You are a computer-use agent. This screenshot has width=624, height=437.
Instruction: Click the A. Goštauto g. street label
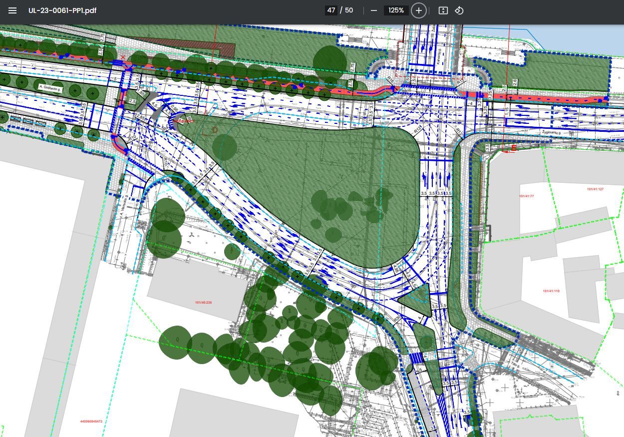[x=50, y=87]
